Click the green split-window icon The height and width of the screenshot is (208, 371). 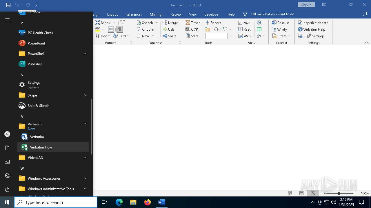[x=259, y=29]
